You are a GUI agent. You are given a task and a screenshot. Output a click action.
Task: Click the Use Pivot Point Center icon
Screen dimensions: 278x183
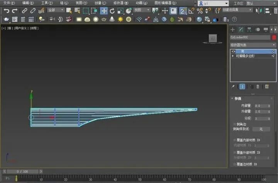pos(155,11)
